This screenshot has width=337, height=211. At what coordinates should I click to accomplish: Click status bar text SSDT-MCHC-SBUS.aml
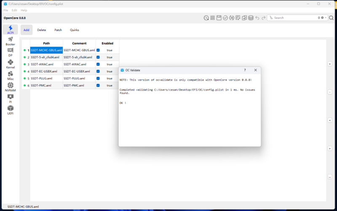[x=23, y=207]
